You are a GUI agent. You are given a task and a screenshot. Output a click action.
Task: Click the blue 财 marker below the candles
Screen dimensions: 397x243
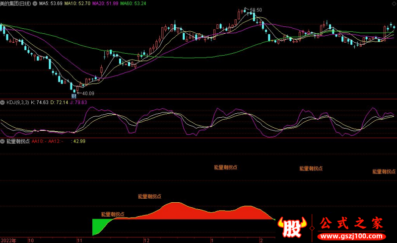pos(73,95)
